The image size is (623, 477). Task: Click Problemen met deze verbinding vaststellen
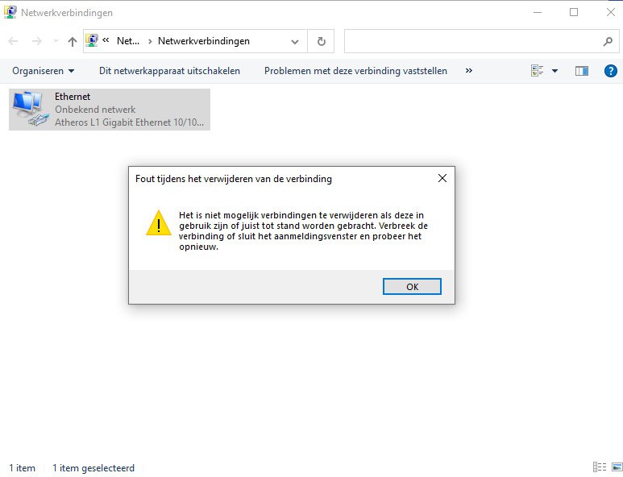point(355,71)
